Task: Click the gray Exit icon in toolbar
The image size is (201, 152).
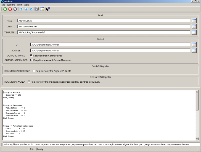Action: (15, 9)
